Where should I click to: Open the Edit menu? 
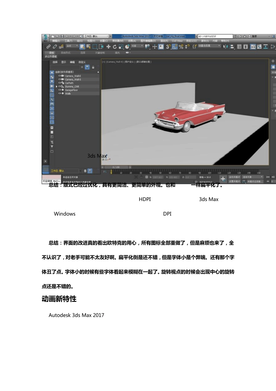56,41
